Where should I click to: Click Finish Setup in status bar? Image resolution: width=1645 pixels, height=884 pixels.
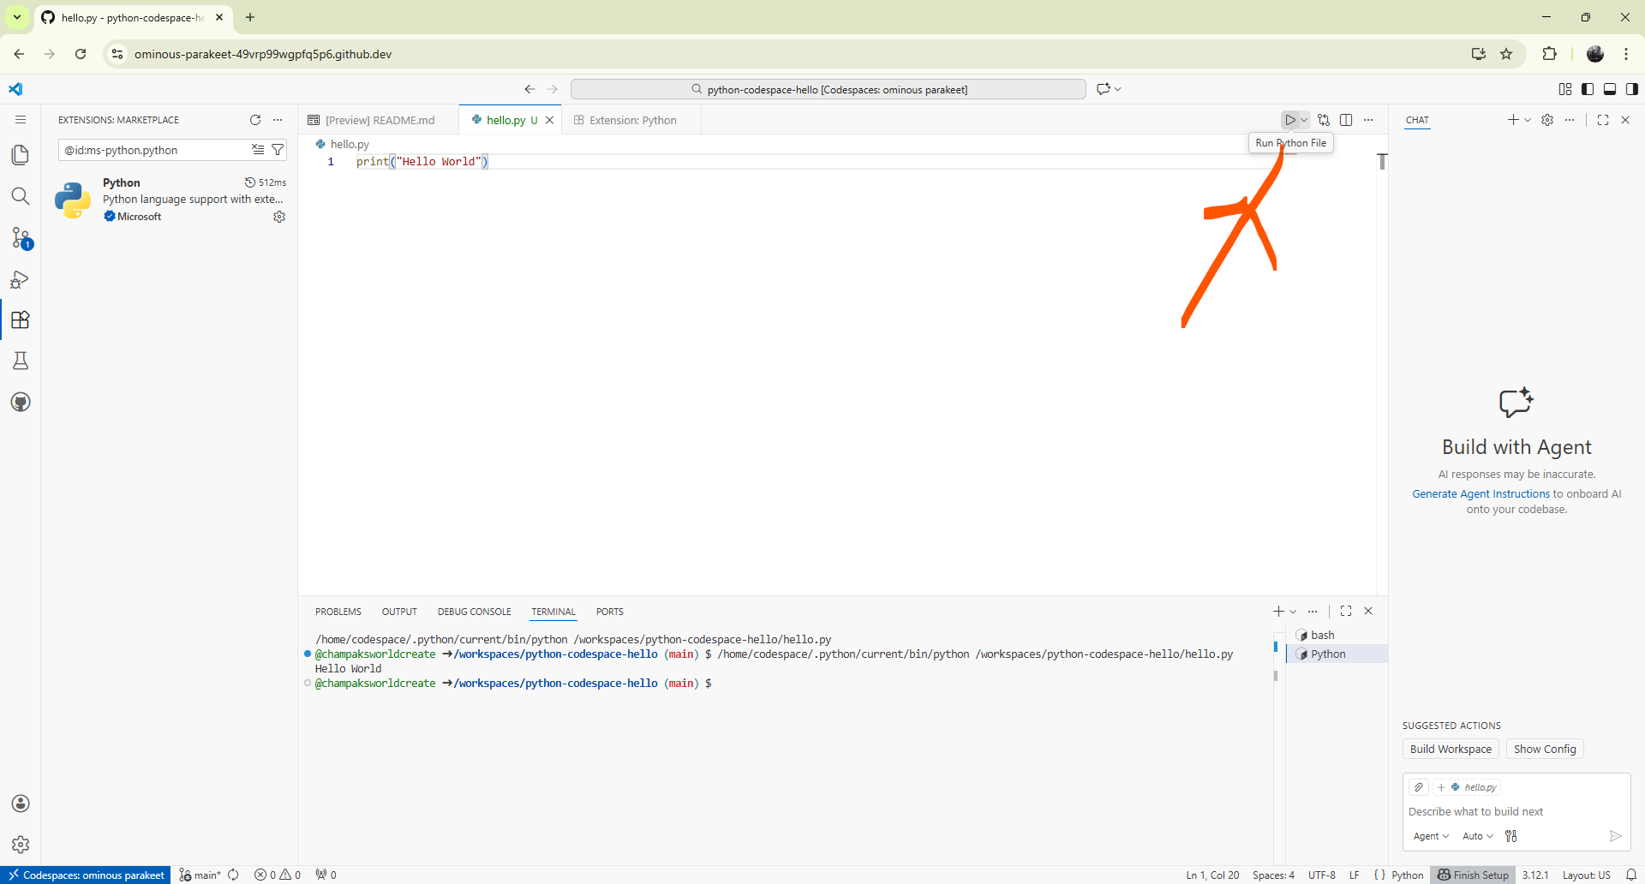coord(1473,875)
